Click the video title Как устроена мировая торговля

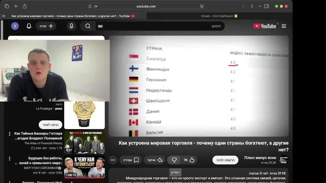coord(203,146)
